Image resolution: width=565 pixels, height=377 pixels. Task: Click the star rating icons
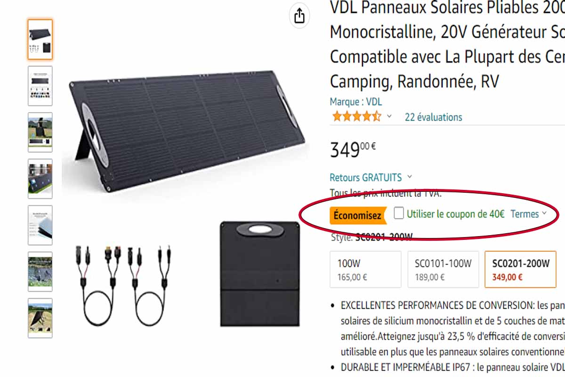point(357,116)
